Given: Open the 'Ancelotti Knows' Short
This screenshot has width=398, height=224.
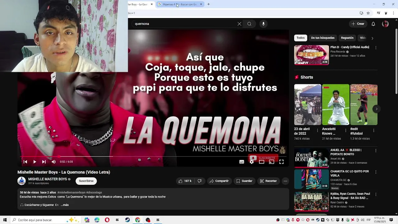Looking at the screenshot, I should pos(336,105).
